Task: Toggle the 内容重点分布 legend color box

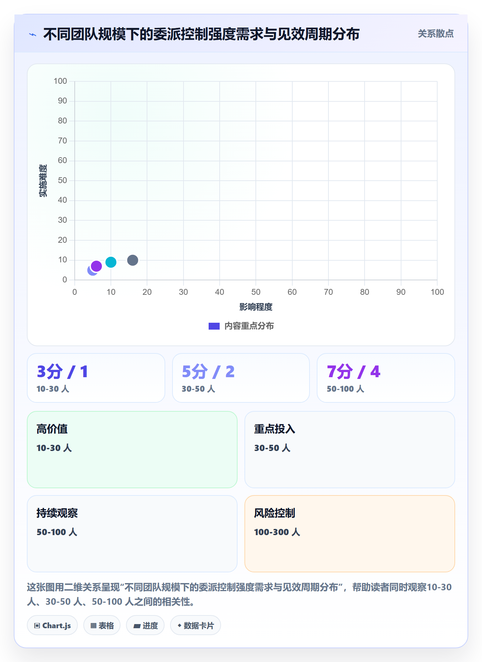Action: 214,326
